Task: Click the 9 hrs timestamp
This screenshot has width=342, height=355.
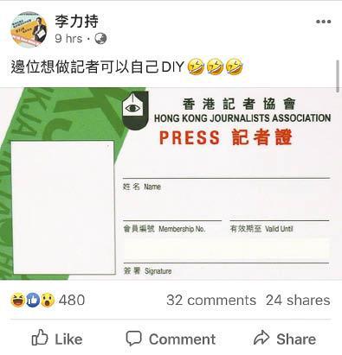Action: pos(68,39)
